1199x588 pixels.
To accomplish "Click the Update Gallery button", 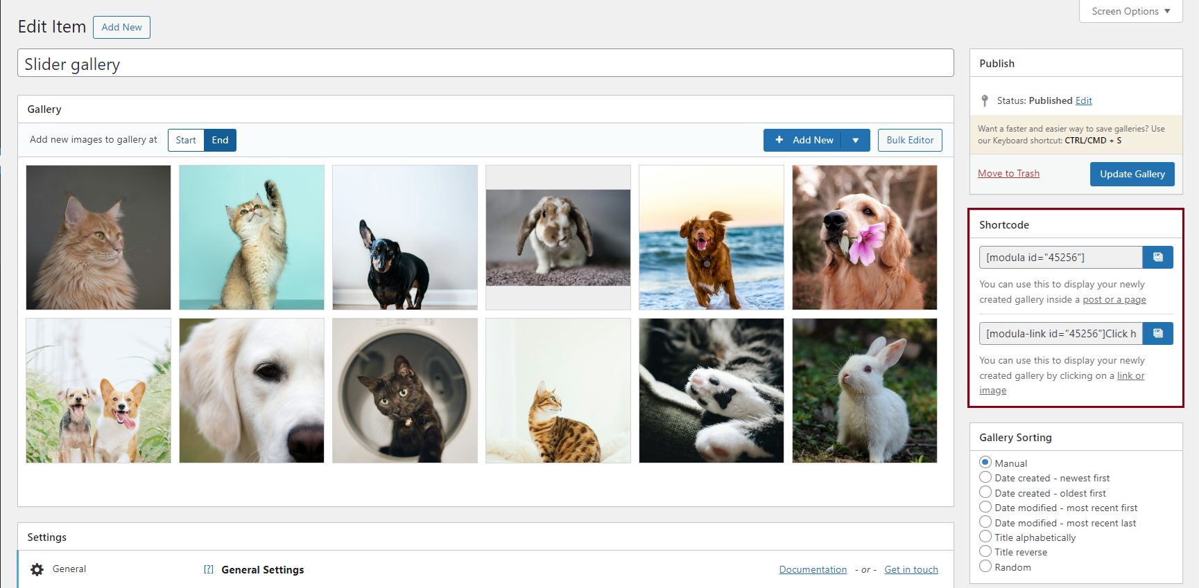I will tap(1132, 174).
